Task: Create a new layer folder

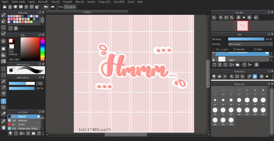Action: pyautogui.click(x=237, y=65)
